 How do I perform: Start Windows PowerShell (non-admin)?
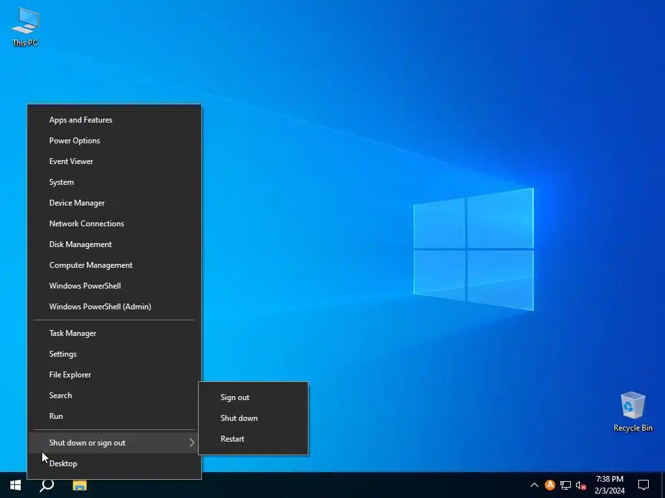point(114,286)
